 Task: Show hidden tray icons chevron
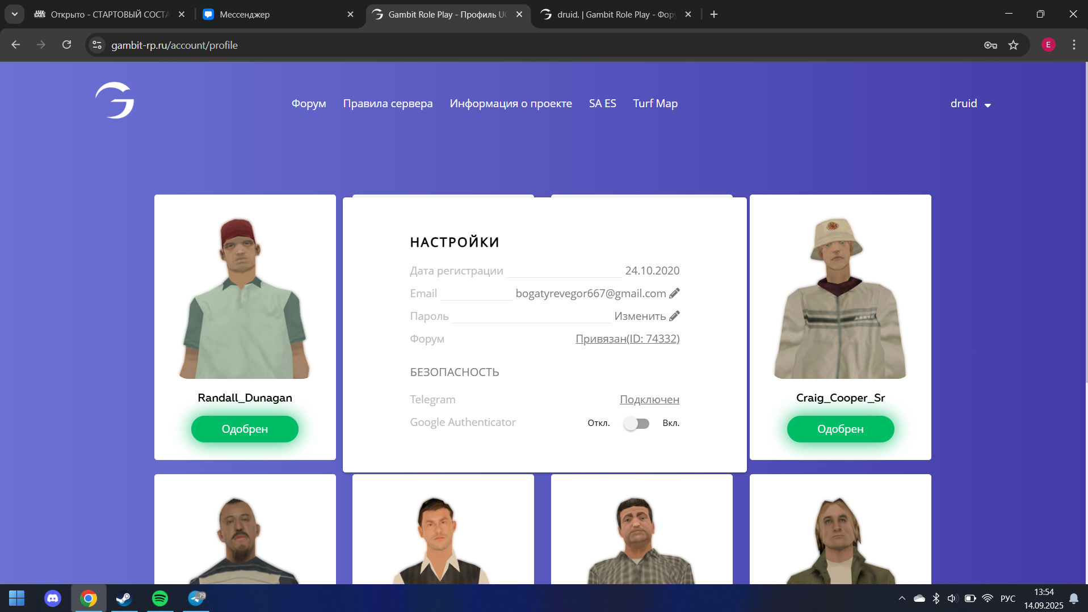click(x=902, y=598)
